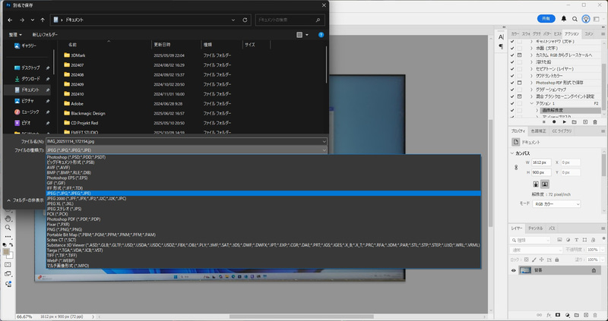Filter layers by shape layer icon

tap(584, 240)
